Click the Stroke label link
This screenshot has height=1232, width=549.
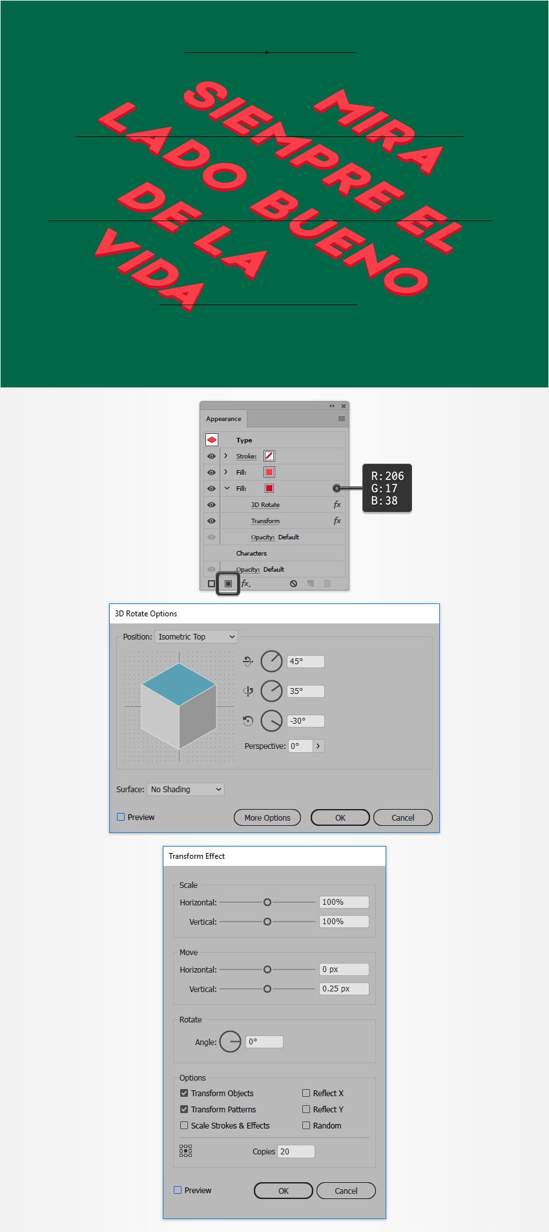click(246, 456)
